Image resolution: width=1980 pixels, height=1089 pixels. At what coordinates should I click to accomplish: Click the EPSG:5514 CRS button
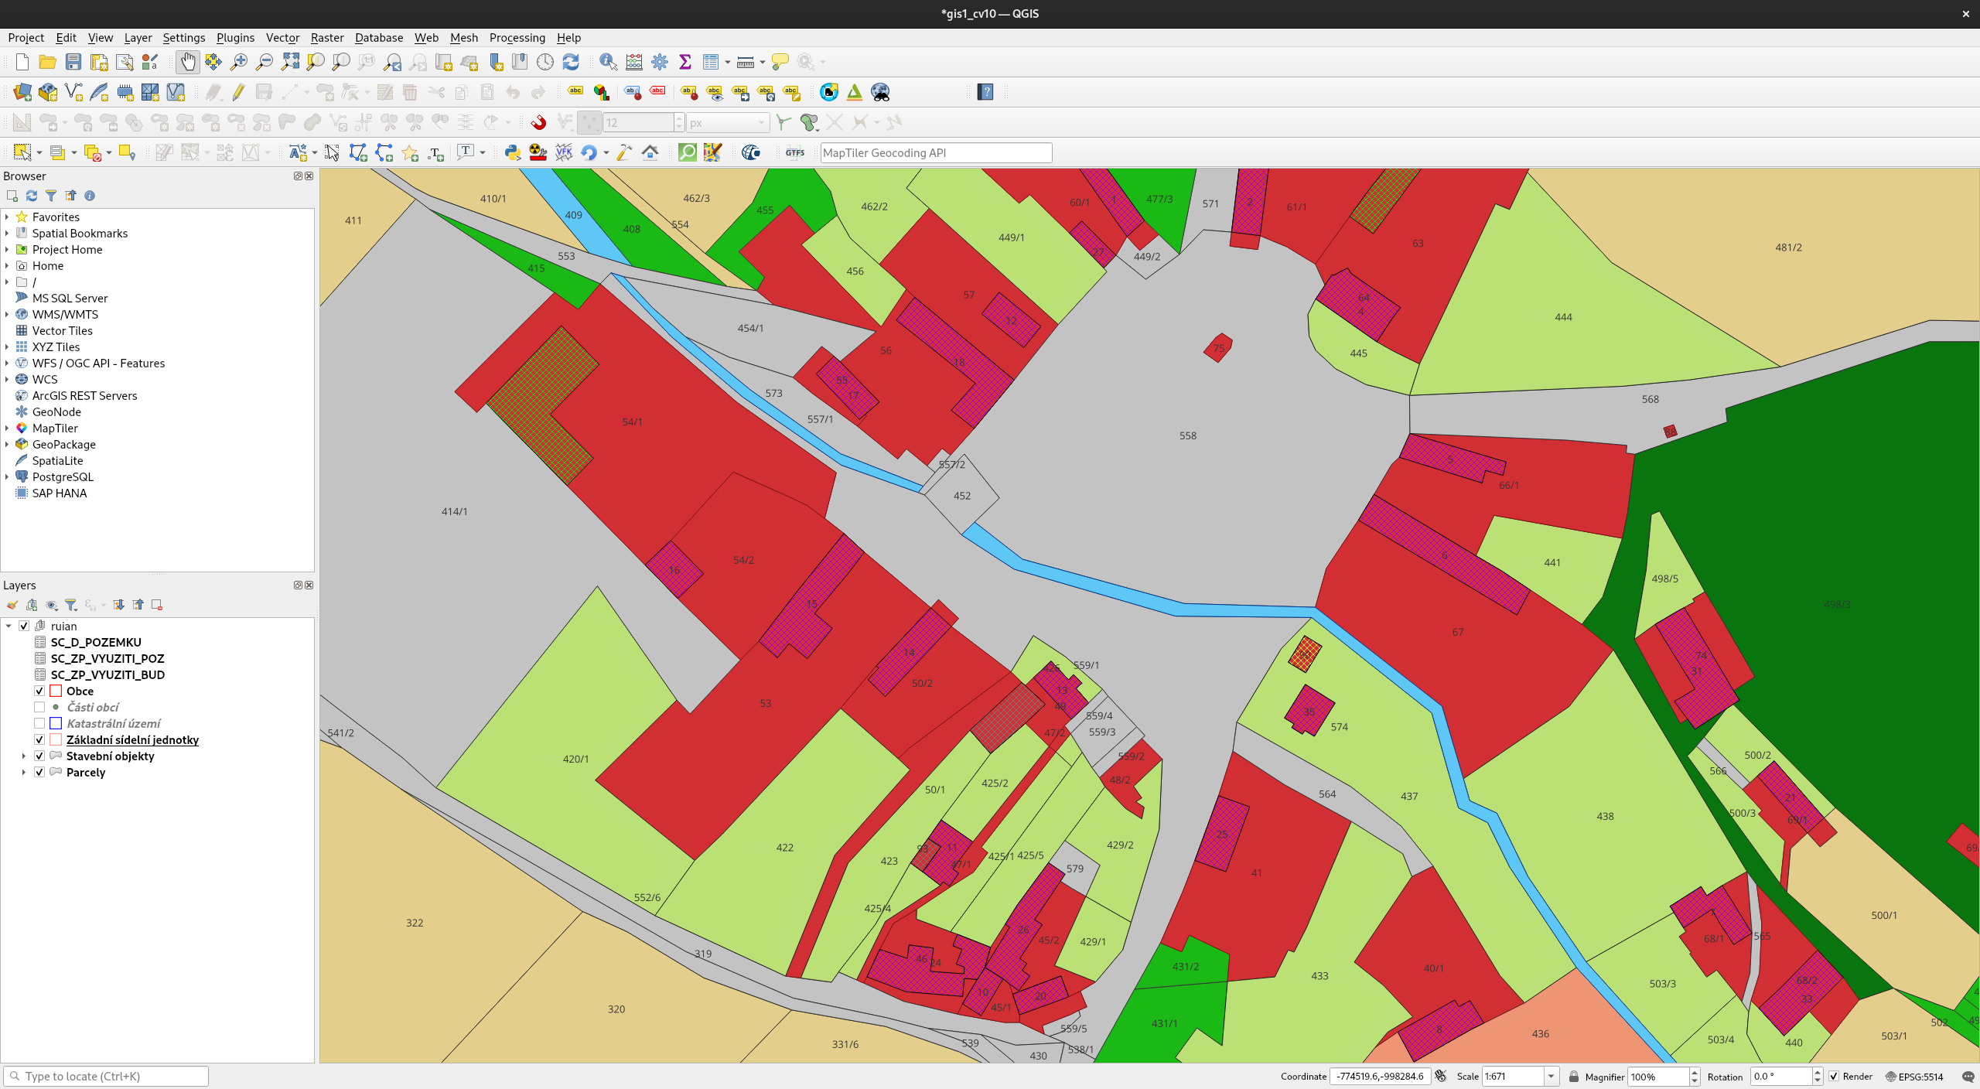[x=1914, y=1077]
